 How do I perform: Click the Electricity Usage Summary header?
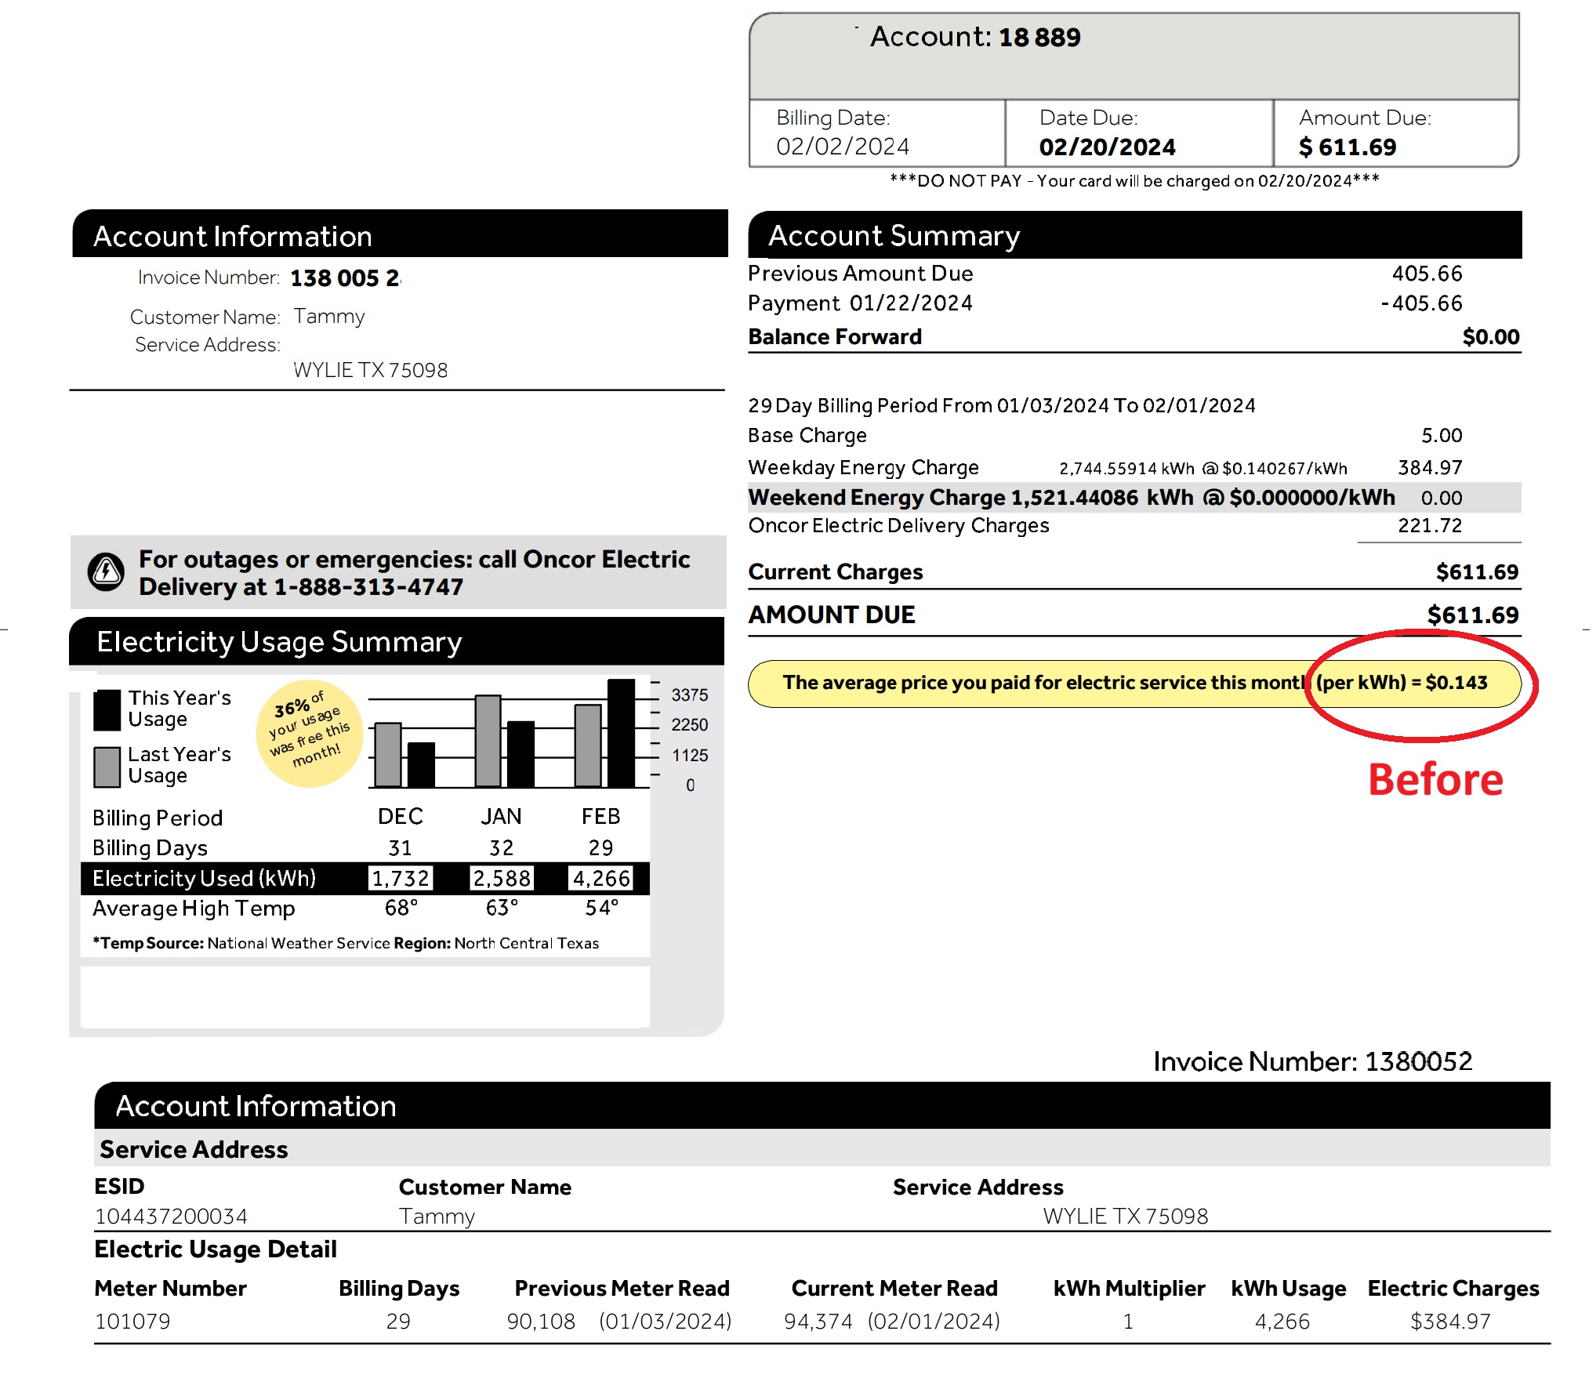coord(279,642)
